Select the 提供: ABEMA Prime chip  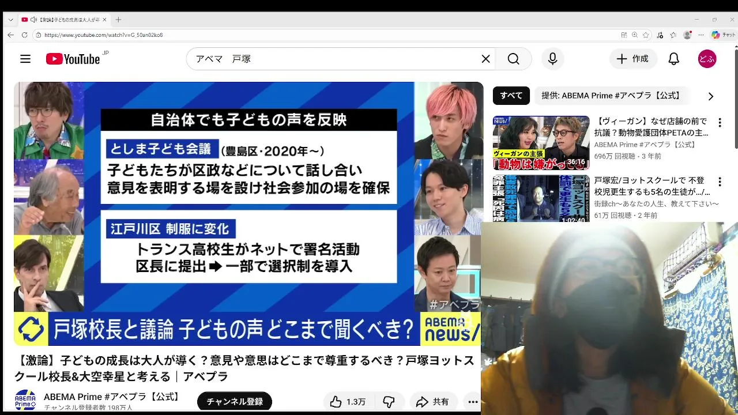click(x=613, y=96)
